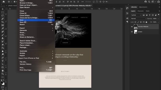Switch to the Adjustments tab
Image resolution: width=161 pixels, height=90 pixels.
[x=143, y=7]
